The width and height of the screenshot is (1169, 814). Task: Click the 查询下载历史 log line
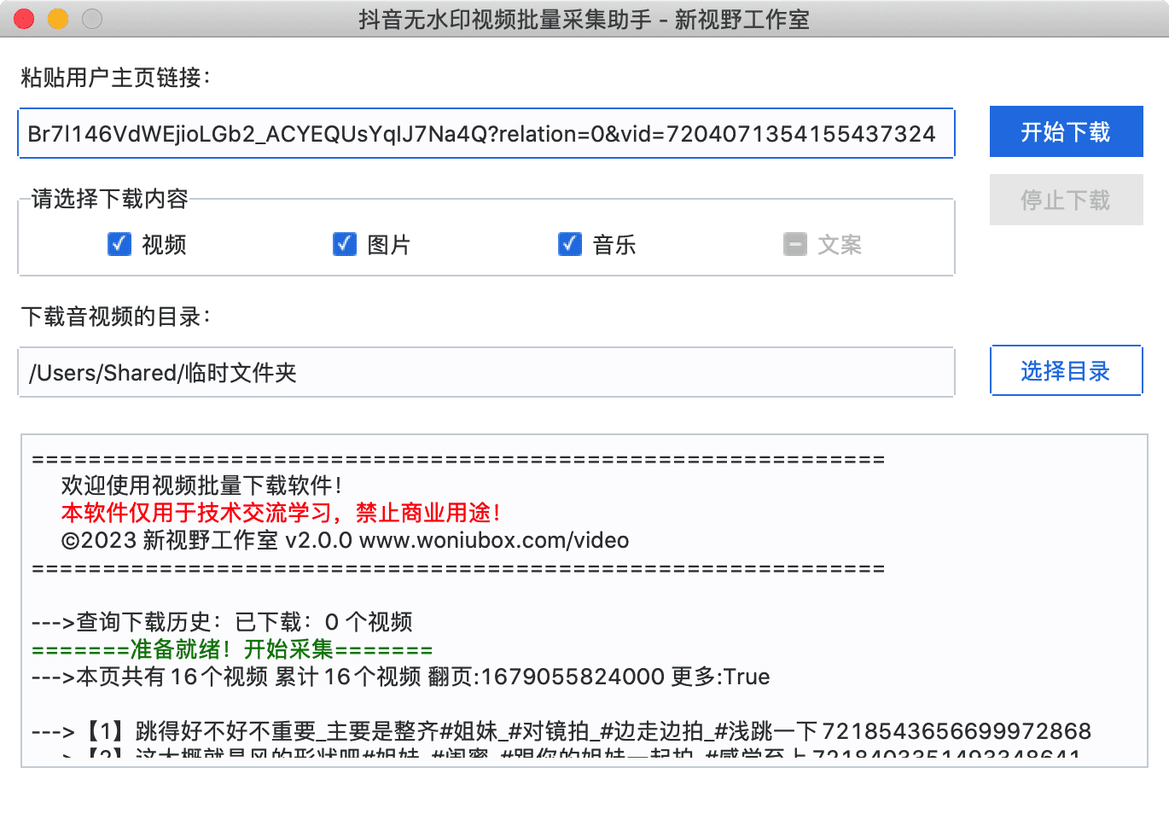point(222,622)
